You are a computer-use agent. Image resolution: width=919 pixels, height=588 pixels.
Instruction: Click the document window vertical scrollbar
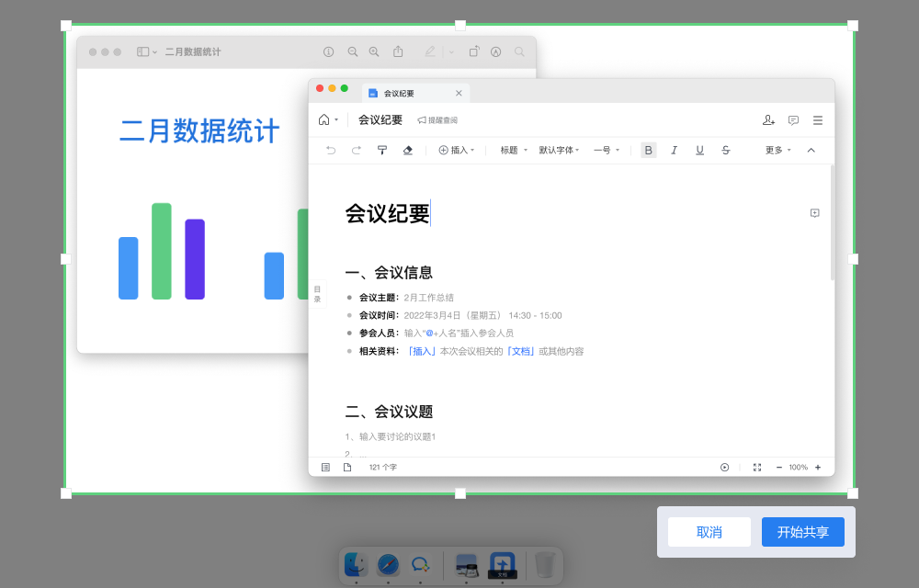[832, 222]
